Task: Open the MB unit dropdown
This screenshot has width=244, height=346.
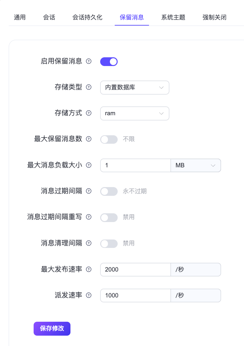Action: (196, 165)
